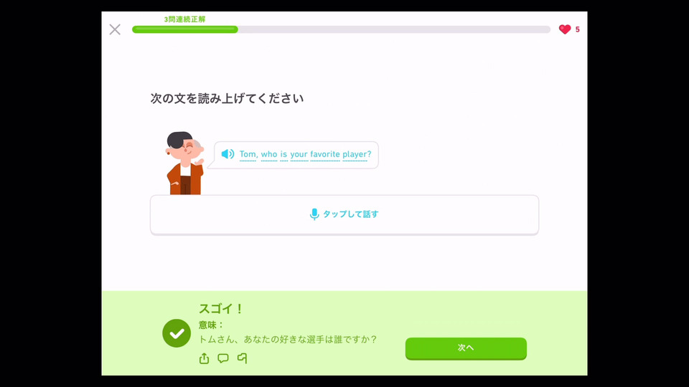The height and width of the screenshot is (387, 689).
Task: Click the 3問連続正解 streak label
Action: 184,19
